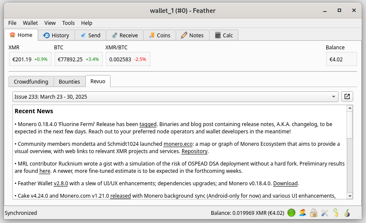Go to the Send tab
This screenshot has width=366, height=223.
pyautogui.click(x=90, y=35)
